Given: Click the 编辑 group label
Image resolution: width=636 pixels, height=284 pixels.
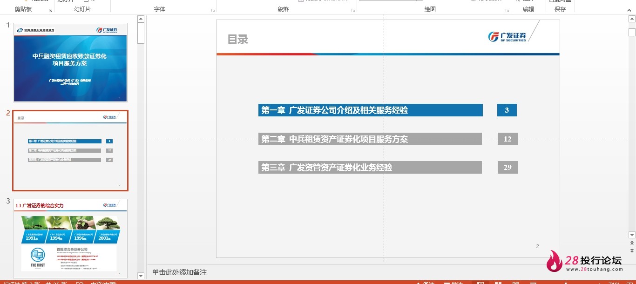Looking at the screenshot, I should tap(528, 9).
